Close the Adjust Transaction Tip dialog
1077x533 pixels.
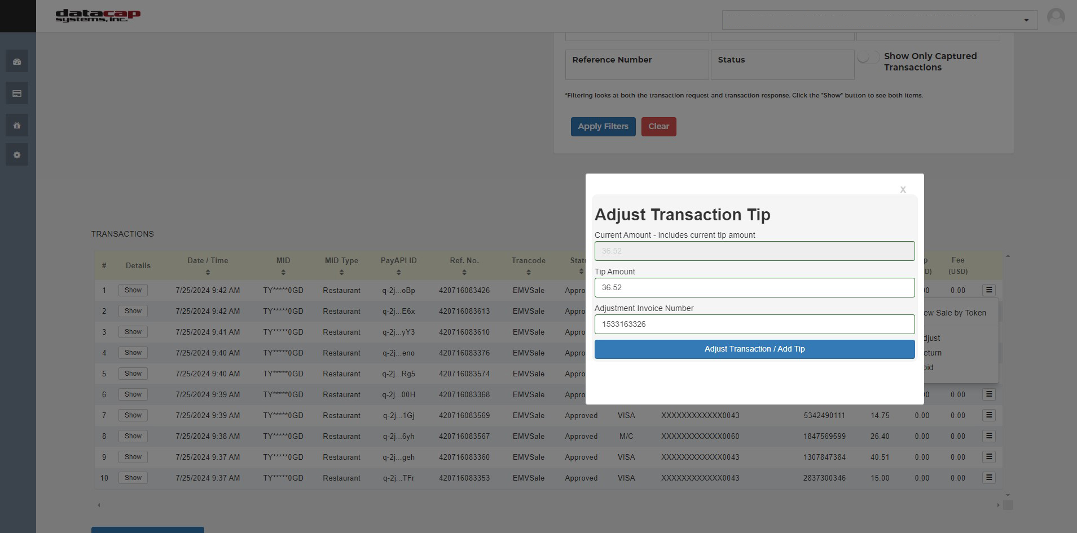coord(902,189)
